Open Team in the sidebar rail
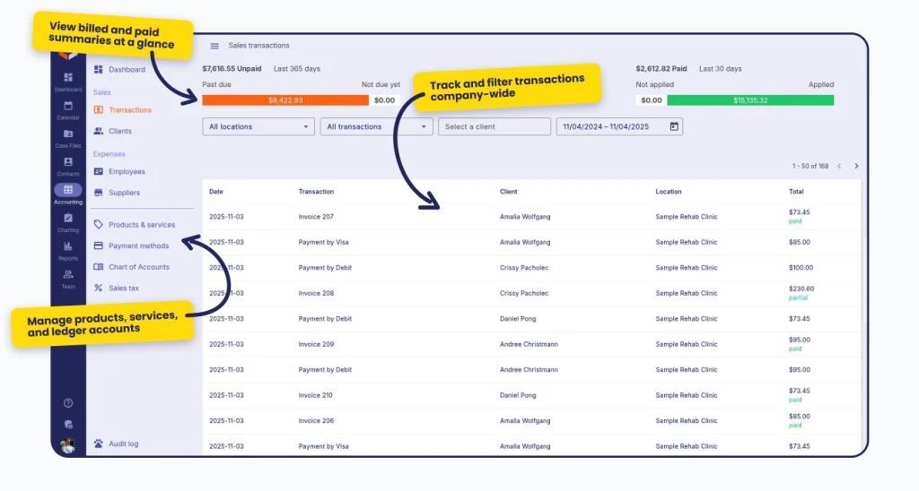Image resolution: width=919 pixels, height=491 pixels. click(68, 279)
